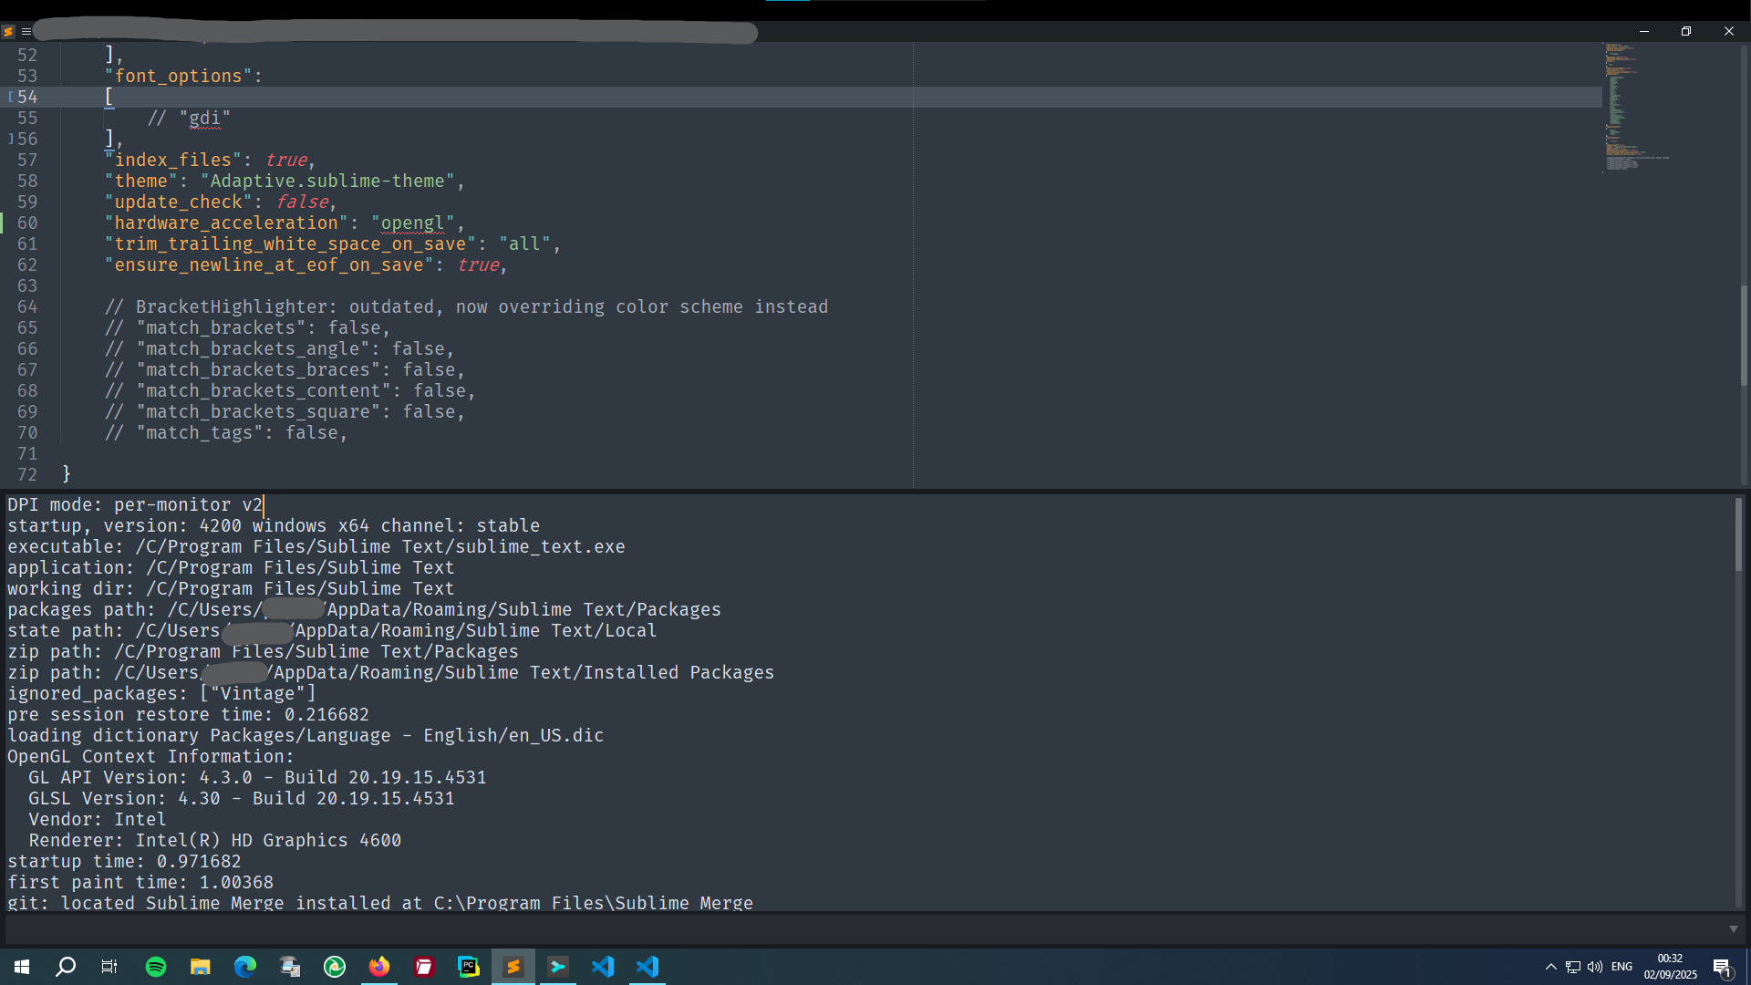Open the Windows notification center
The image size is (1751, 985).
[x=1722, y=968]
